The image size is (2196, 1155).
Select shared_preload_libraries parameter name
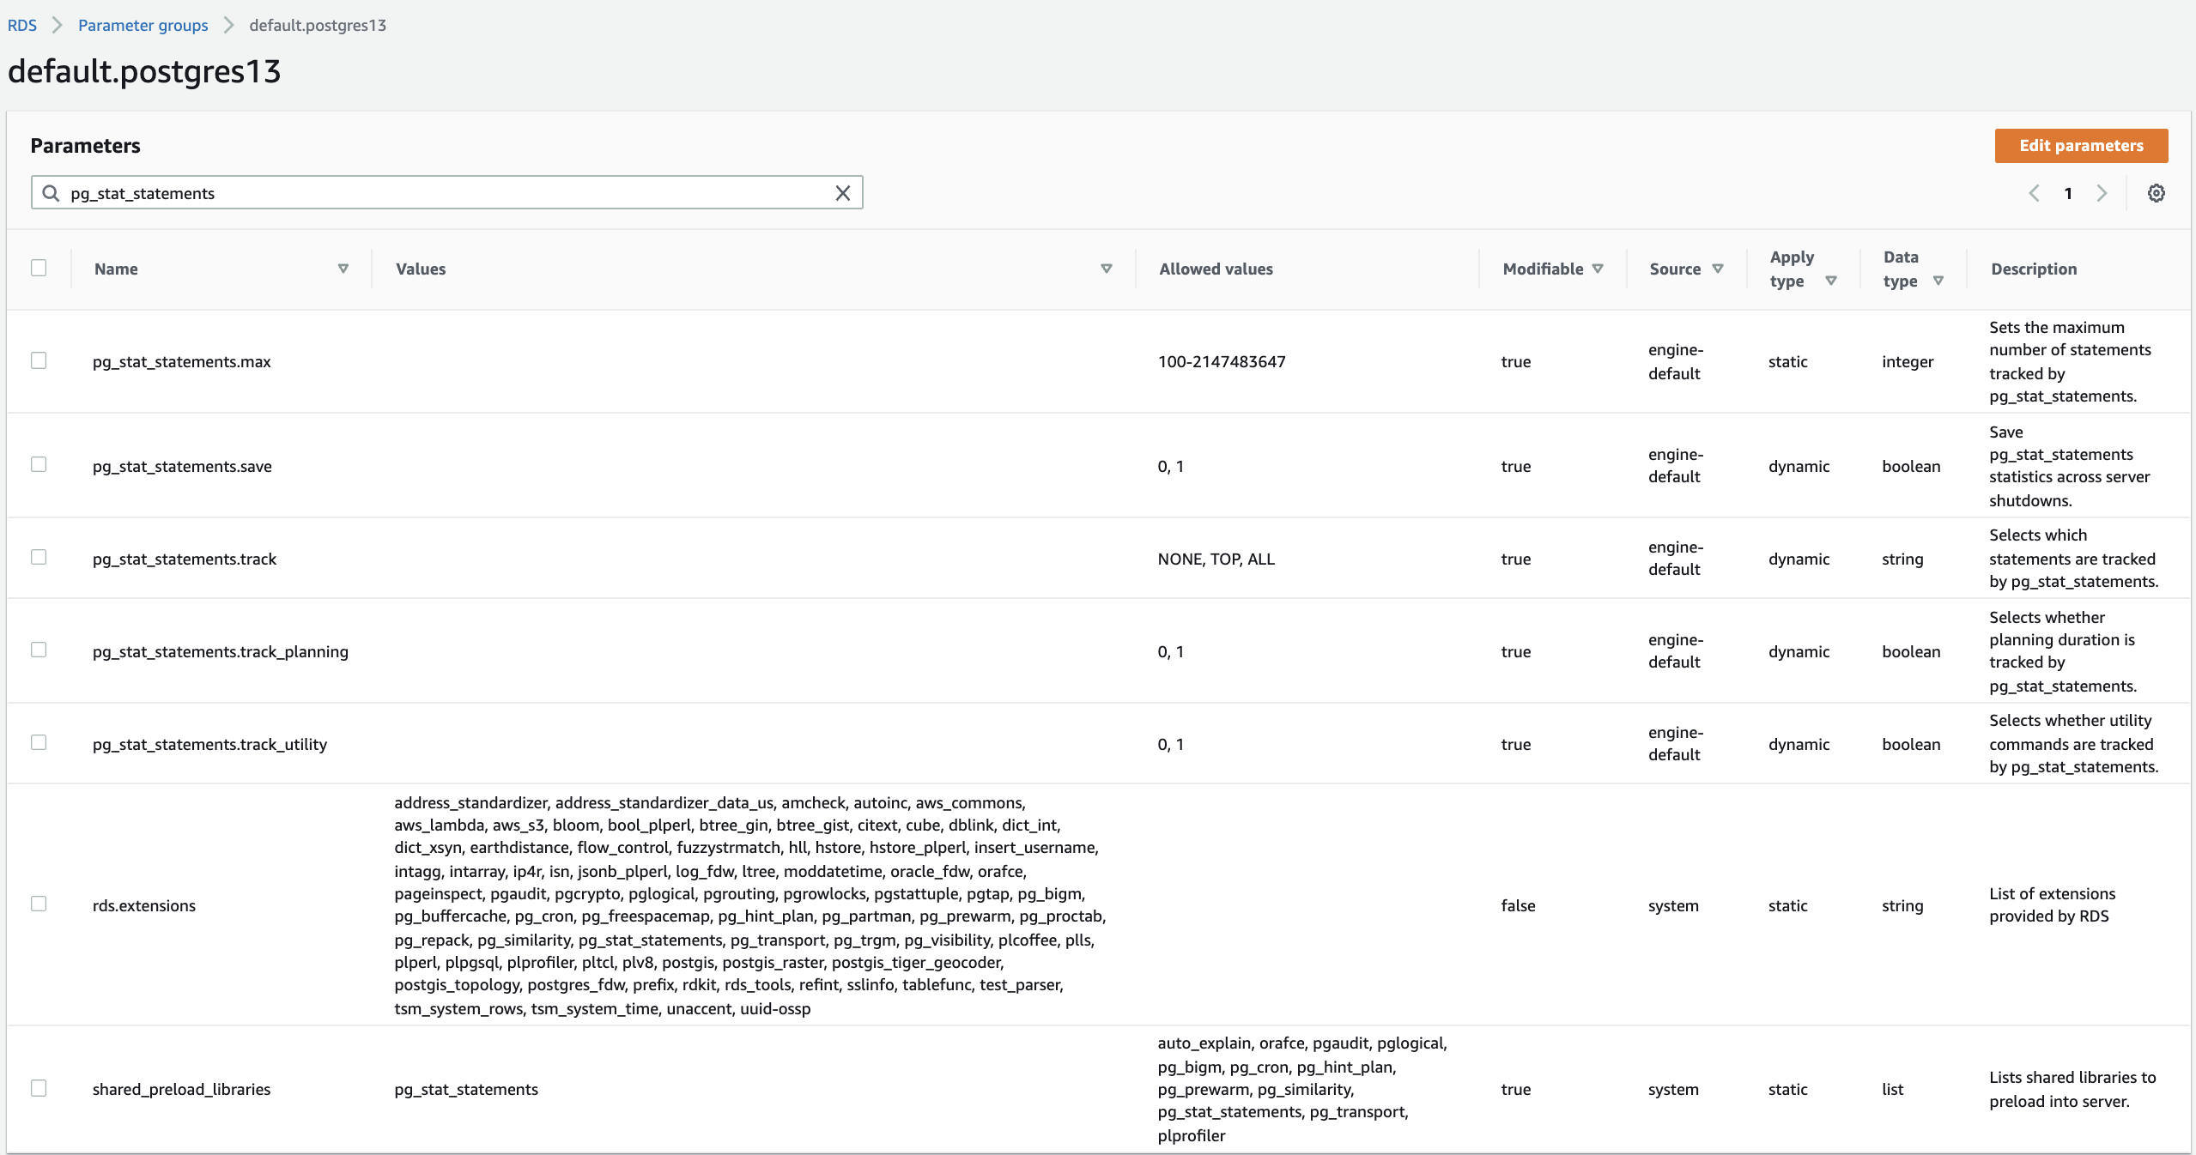click(x=182, y=1090)
